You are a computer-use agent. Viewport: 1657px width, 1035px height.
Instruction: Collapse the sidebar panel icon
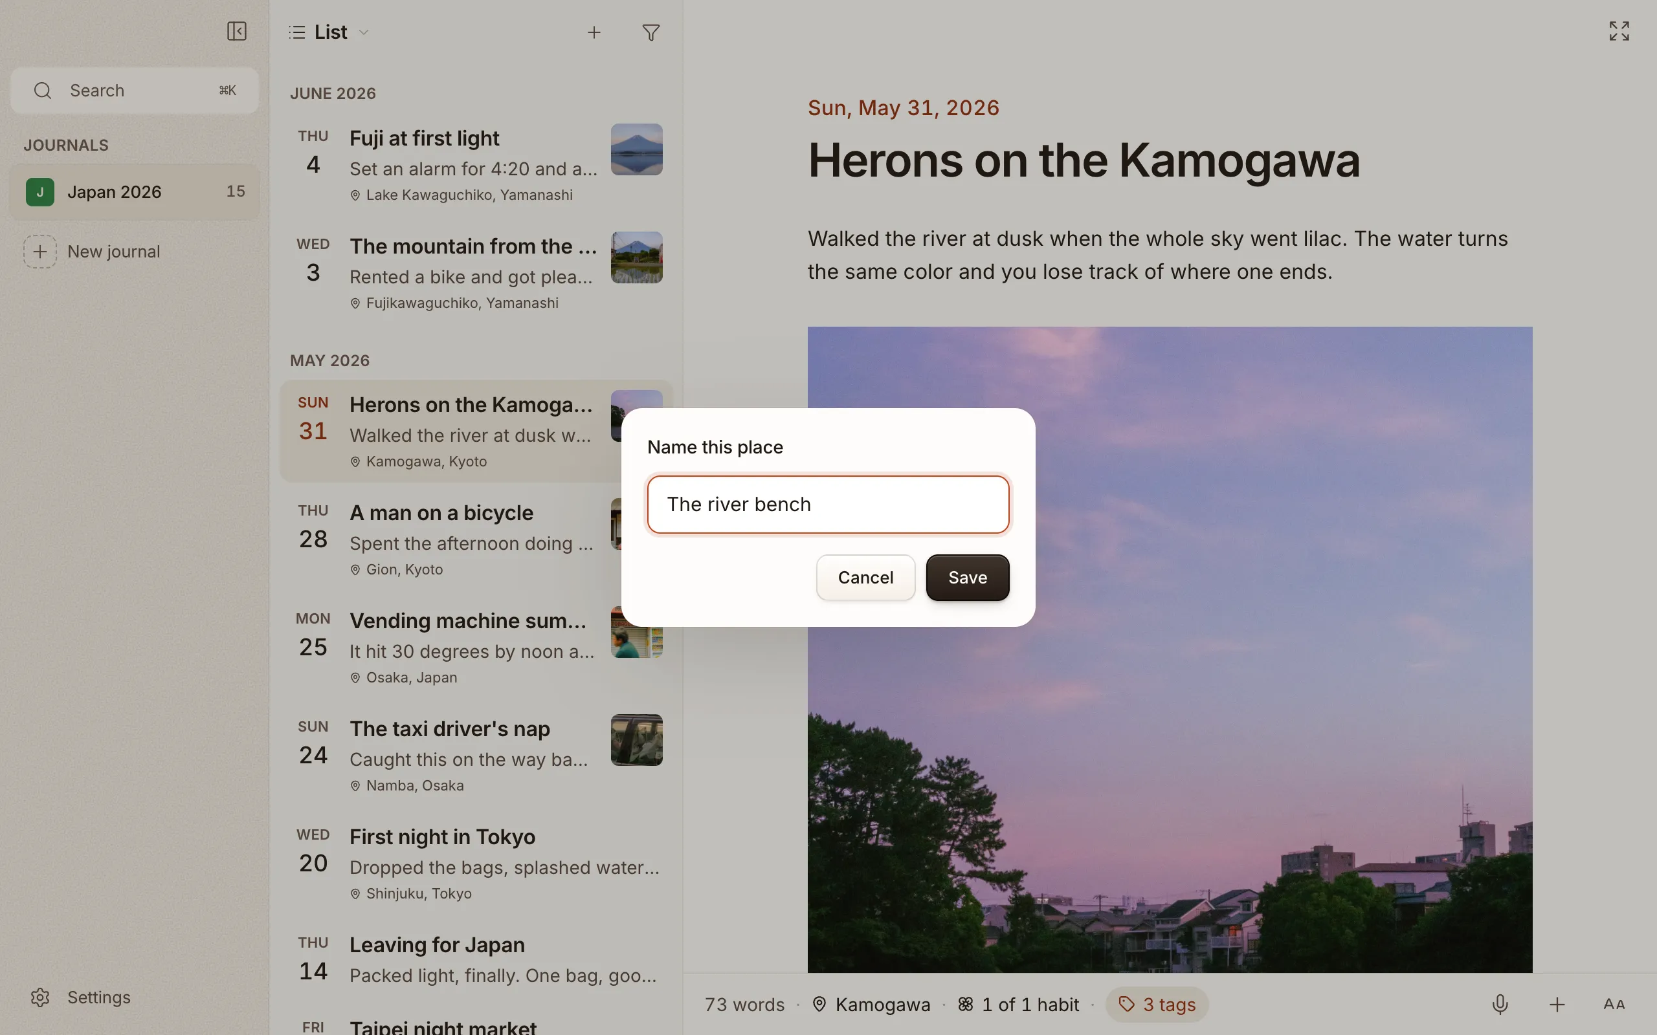point(237,32)
